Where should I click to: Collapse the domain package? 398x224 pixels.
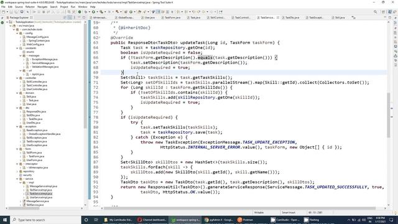[17, 93]
